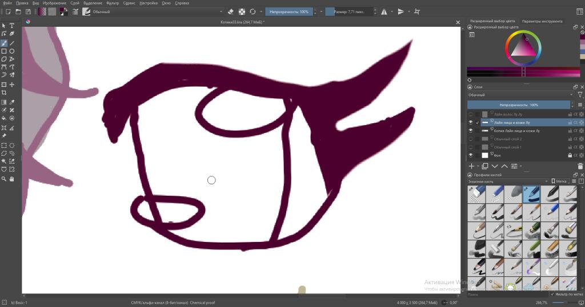Open the dropdown arrow beside vertical mirror
The image size is (585, 307).
(x=409, y=12)
